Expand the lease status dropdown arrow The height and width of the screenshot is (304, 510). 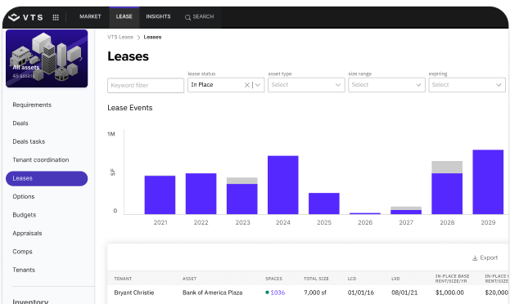coord(258,85)
